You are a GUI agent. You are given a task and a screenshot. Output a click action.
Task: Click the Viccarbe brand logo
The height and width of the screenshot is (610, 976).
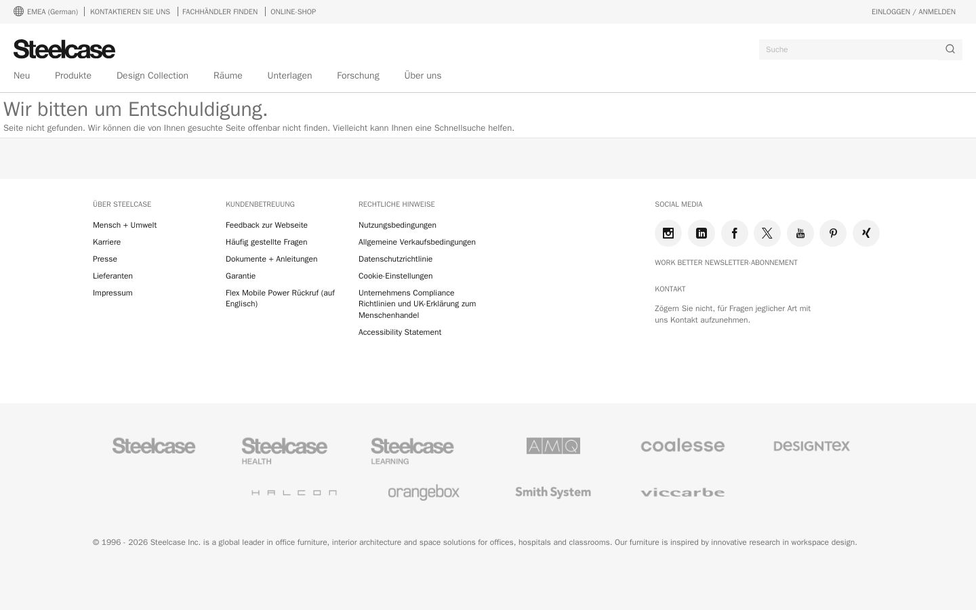(x=683, y=493)
